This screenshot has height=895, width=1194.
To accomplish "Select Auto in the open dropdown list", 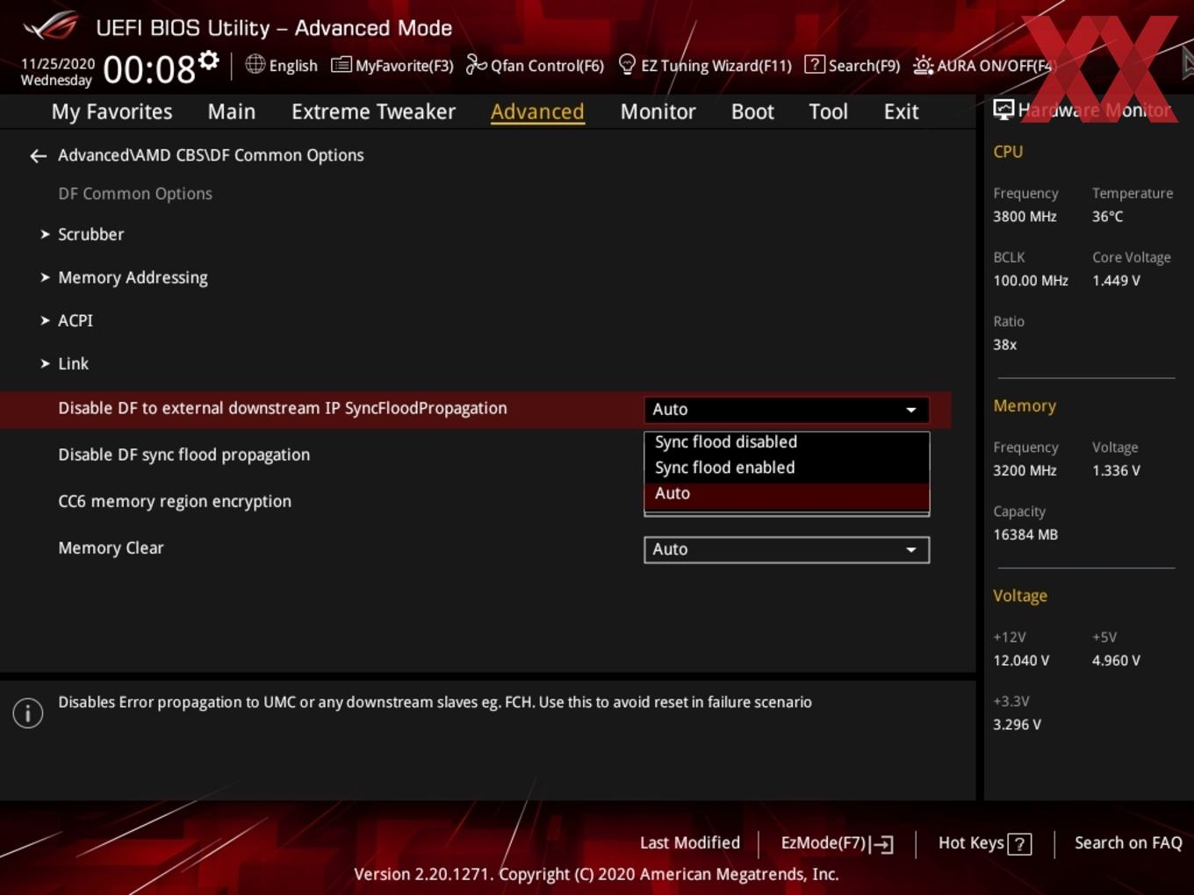I will click(787, 494).
